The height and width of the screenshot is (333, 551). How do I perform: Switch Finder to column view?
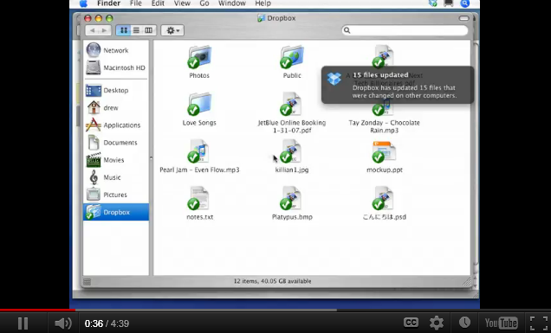pos(149,30)
